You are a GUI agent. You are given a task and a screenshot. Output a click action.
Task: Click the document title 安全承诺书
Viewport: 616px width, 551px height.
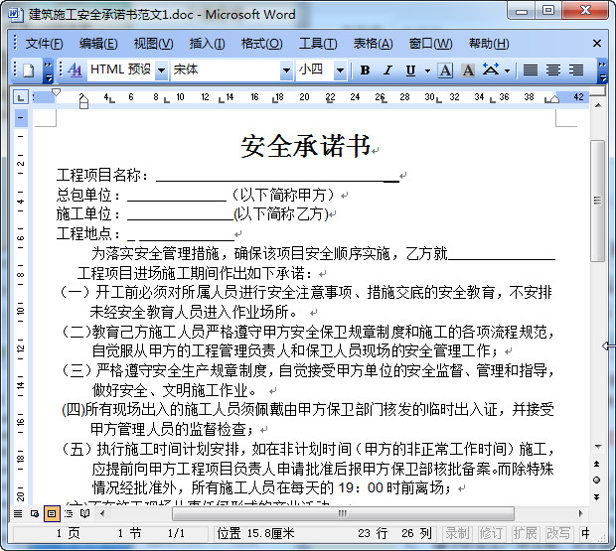point(306,146)
